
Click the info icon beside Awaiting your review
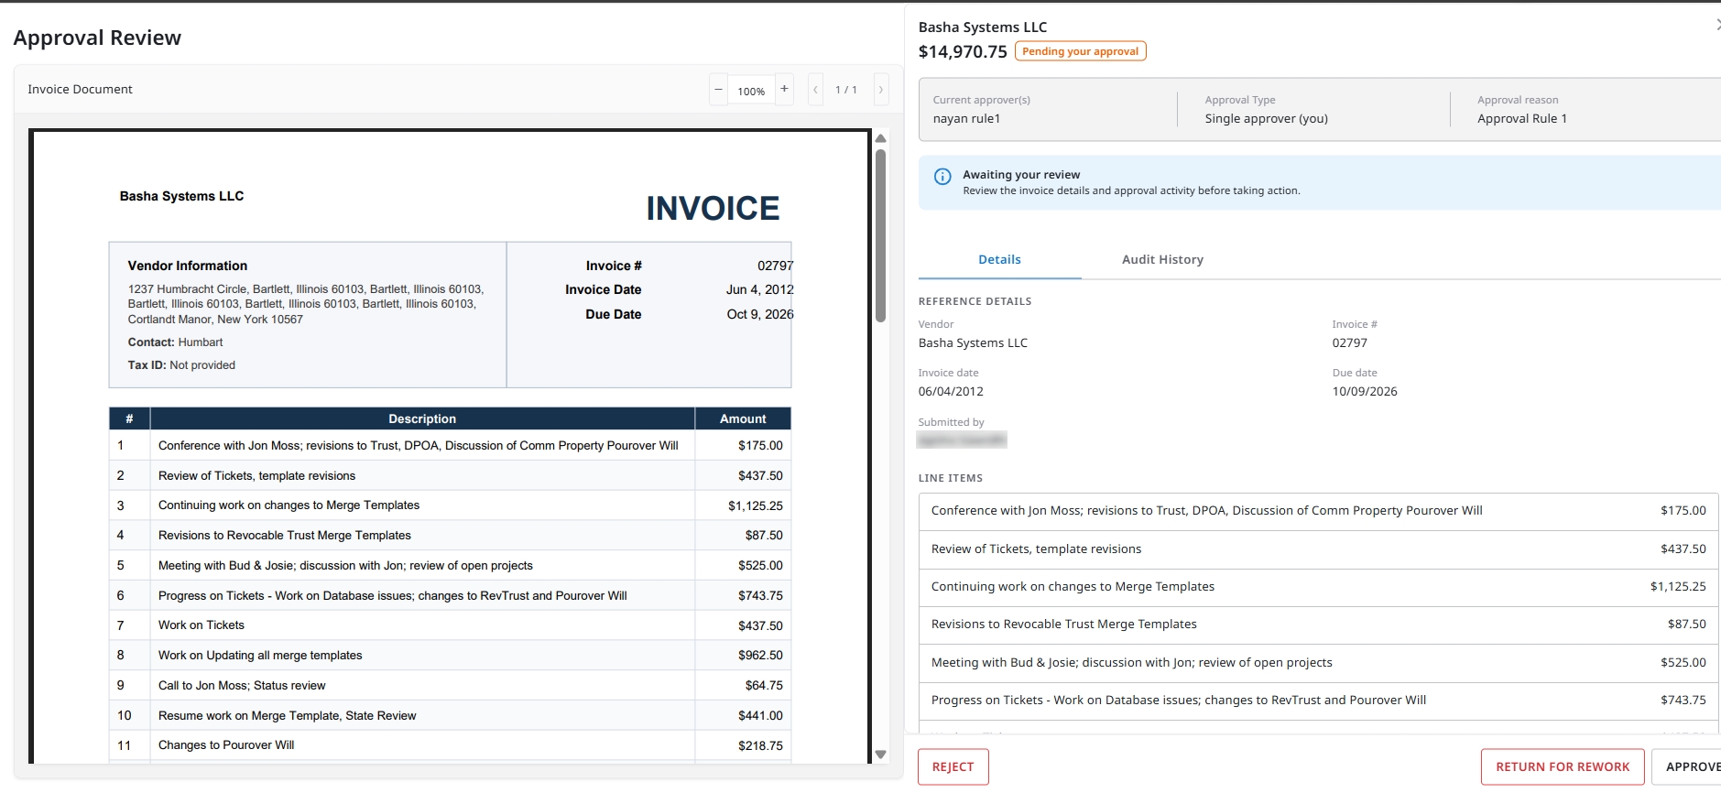click(x=942, y=177)
